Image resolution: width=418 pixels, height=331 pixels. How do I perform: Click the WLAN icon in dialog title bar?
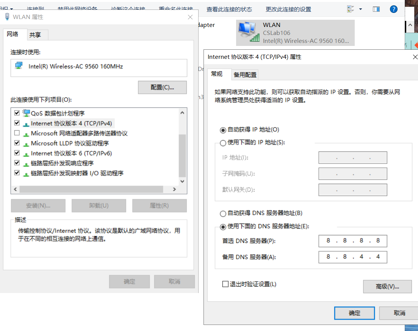coord(7,17)
